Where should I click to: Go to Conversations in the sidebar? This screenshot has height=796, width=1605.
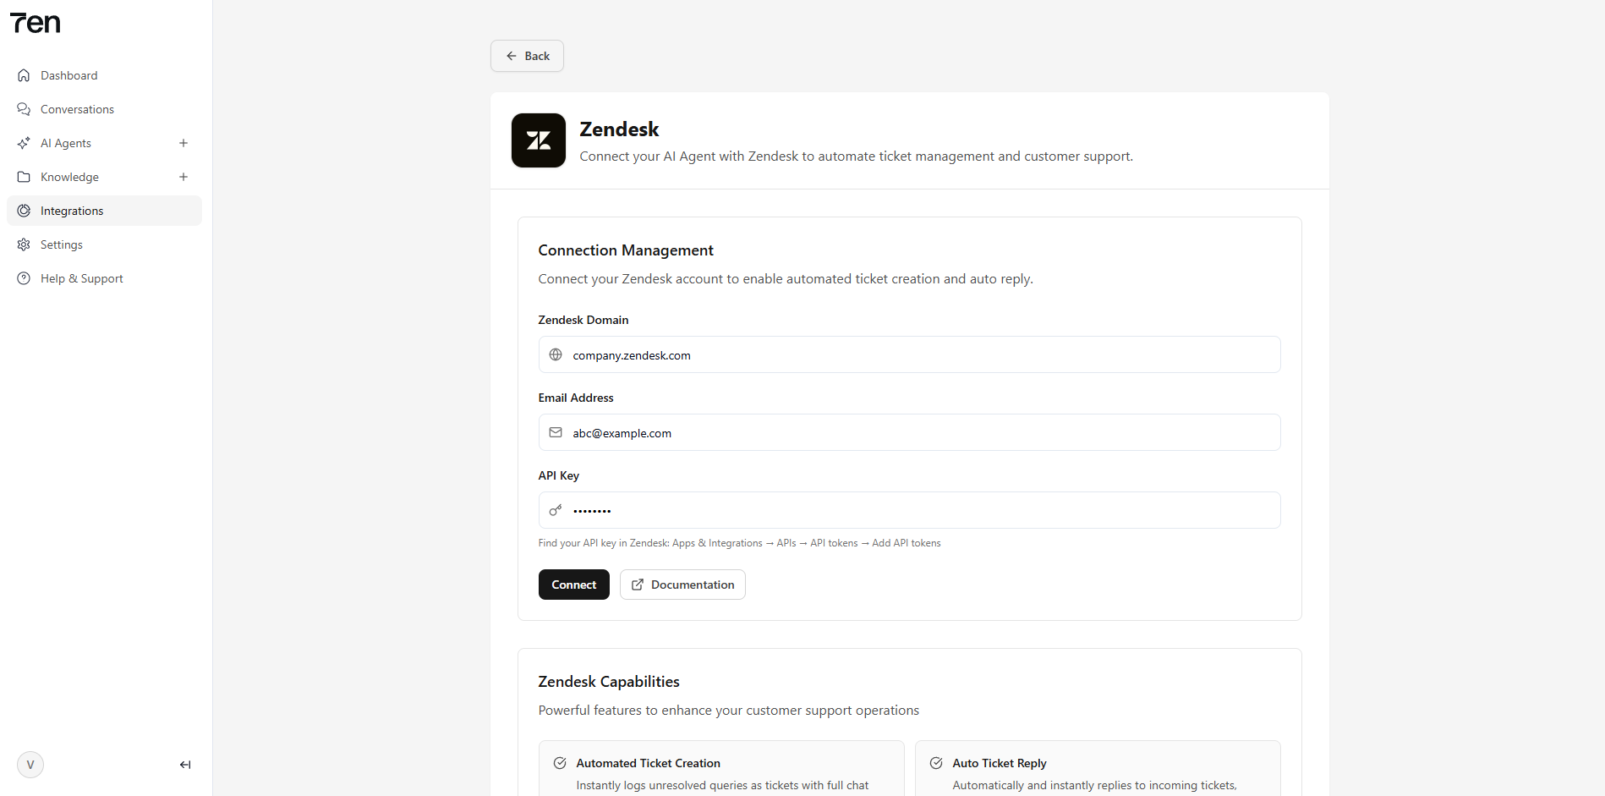coord(77,109)
